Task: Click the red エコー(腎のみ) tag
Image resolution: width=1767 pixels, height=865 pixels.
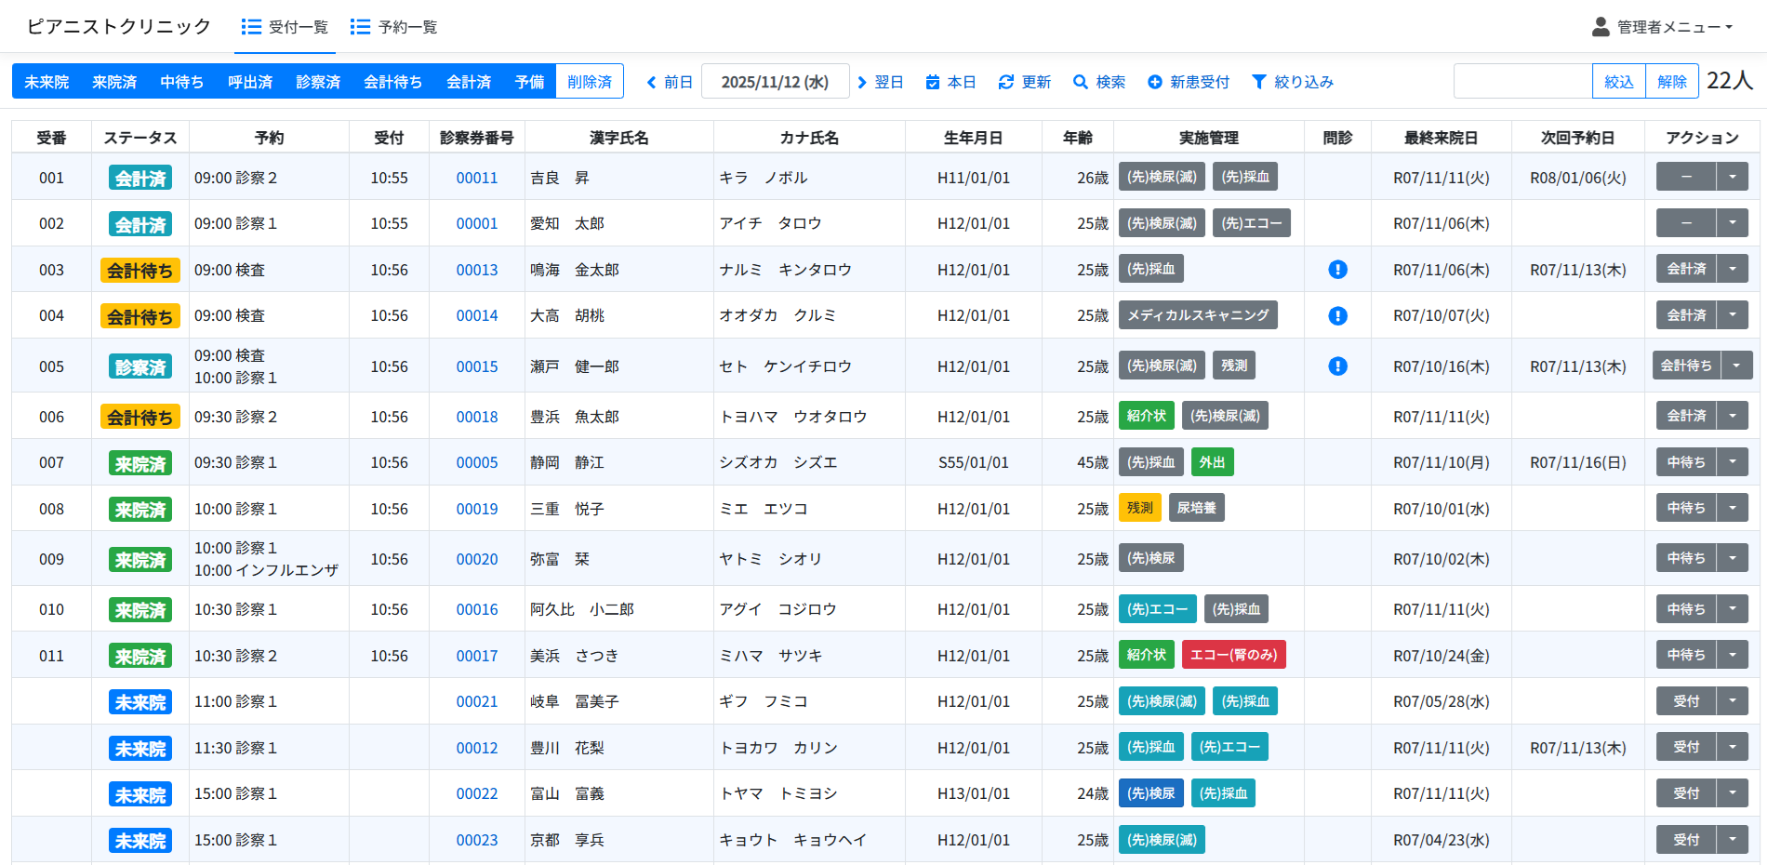Action: point(1233,655)
